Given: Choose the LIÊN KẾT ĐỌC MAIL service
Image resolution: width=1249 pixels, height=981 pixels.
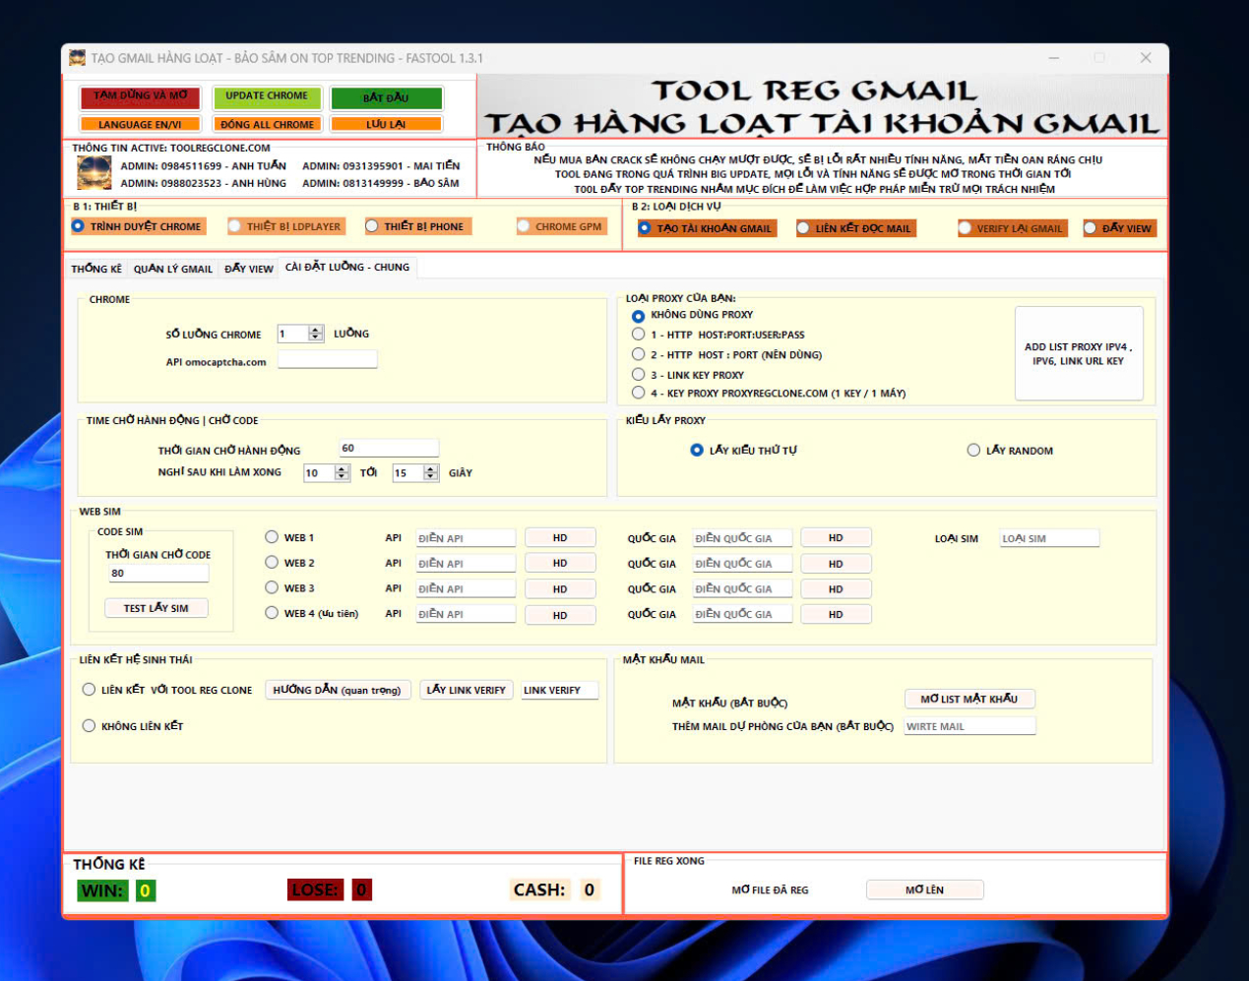Looking at the screenshot, I should pyautogui.click(x=803, y=228).
